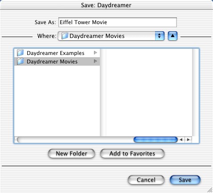Click the resize grip in the dialog's corner

209,190
